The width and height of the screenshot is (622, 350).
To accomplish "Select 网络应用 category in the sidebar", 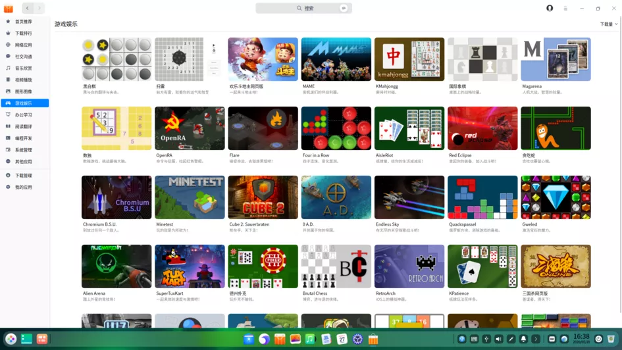I will coord(24,45).
